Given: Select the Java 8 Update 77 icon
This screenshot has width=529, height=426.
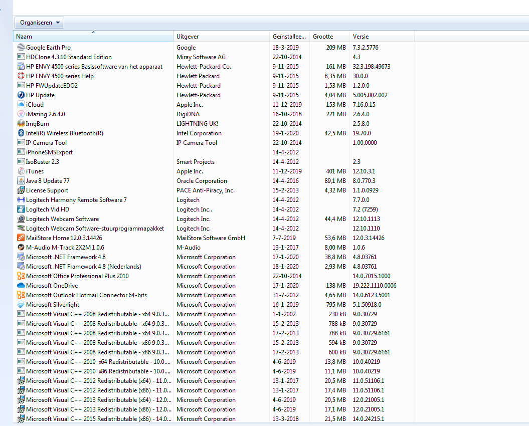Looking at the screenshot, I should click(21, 181).
